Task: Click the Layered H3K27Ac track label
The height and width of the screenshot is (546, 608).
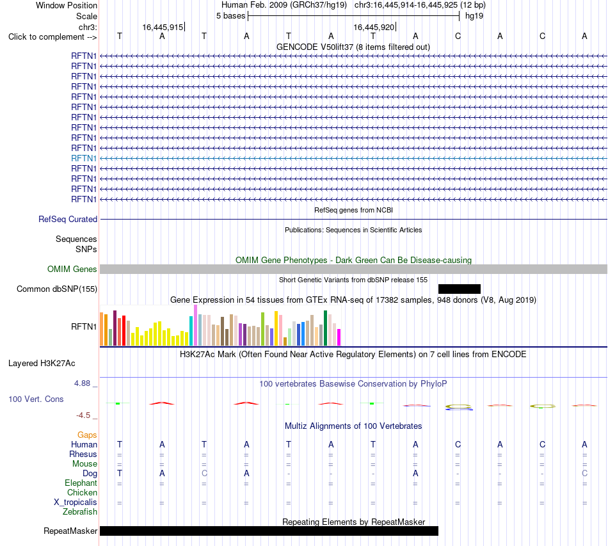Action: coord(42,364)
